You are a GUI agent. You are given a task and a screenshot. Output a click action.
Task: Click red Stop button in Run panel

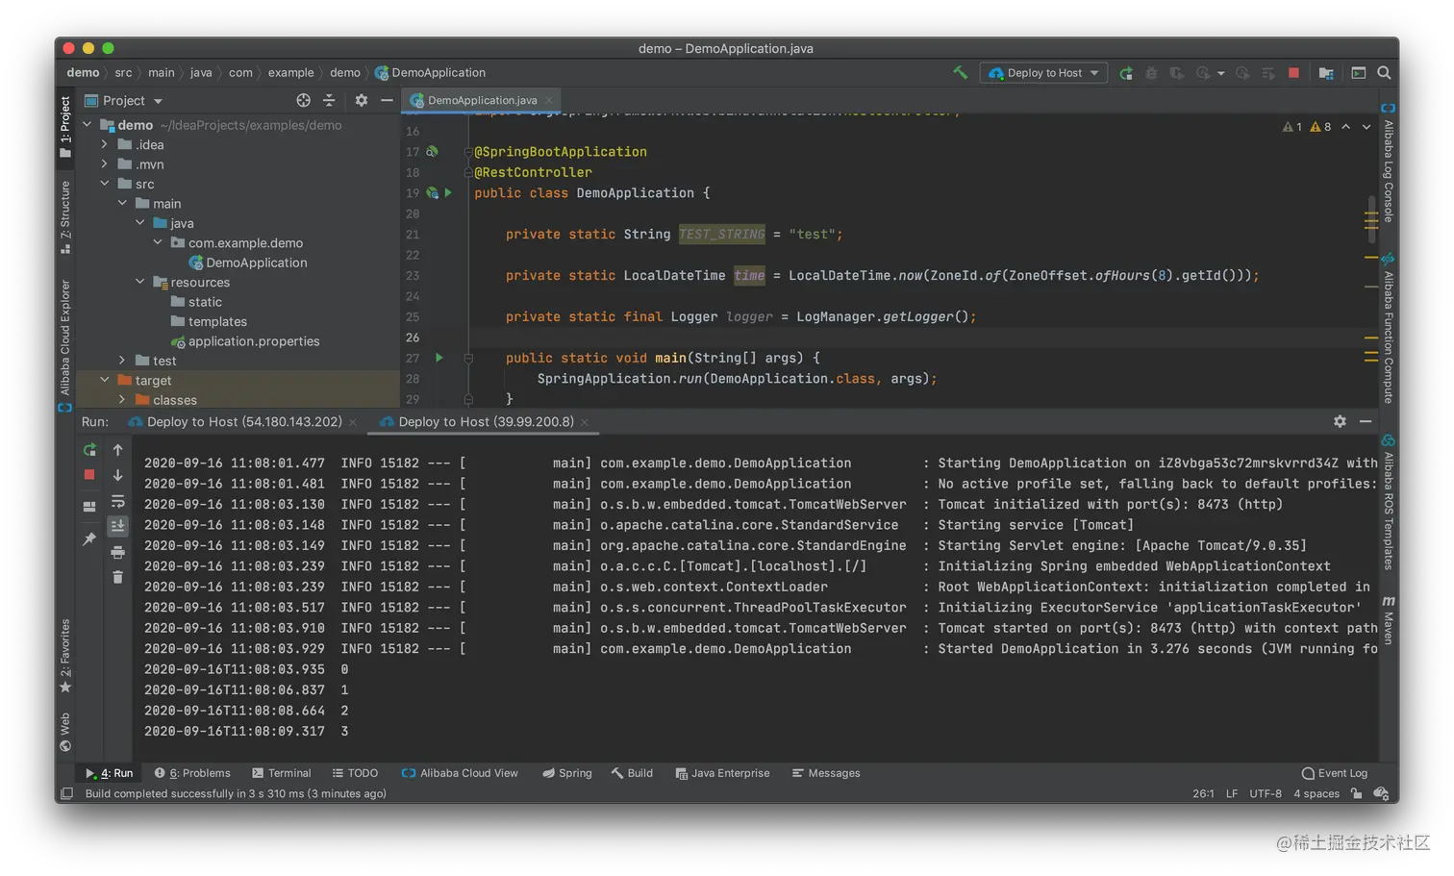(x=89, y=475)
